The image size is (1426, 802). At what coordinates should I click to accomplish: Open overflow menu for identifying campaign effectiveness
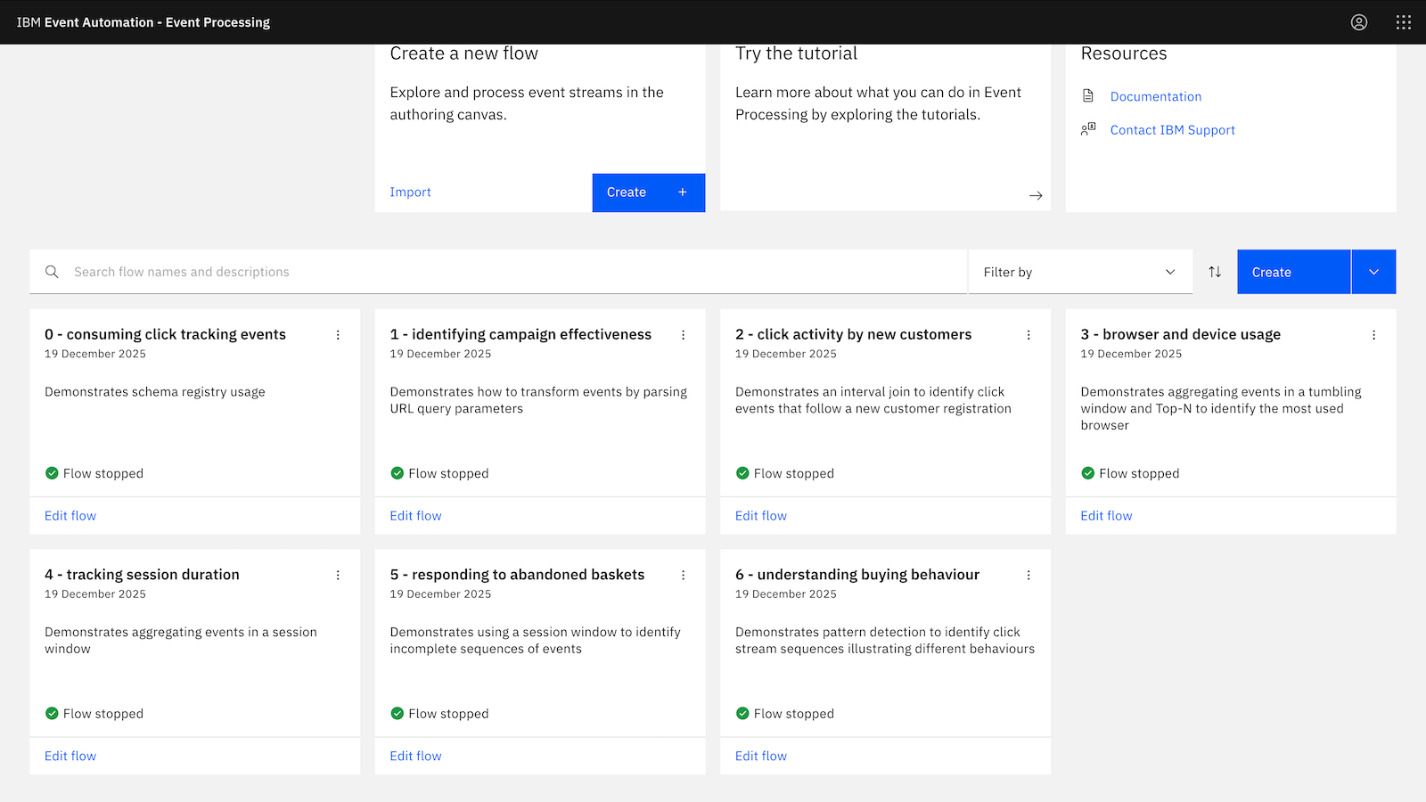pos(684,335)
